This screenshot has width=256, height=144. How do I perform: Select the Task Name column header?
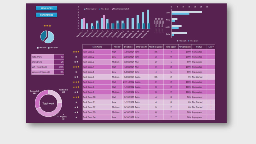click(x=97, y=47)
